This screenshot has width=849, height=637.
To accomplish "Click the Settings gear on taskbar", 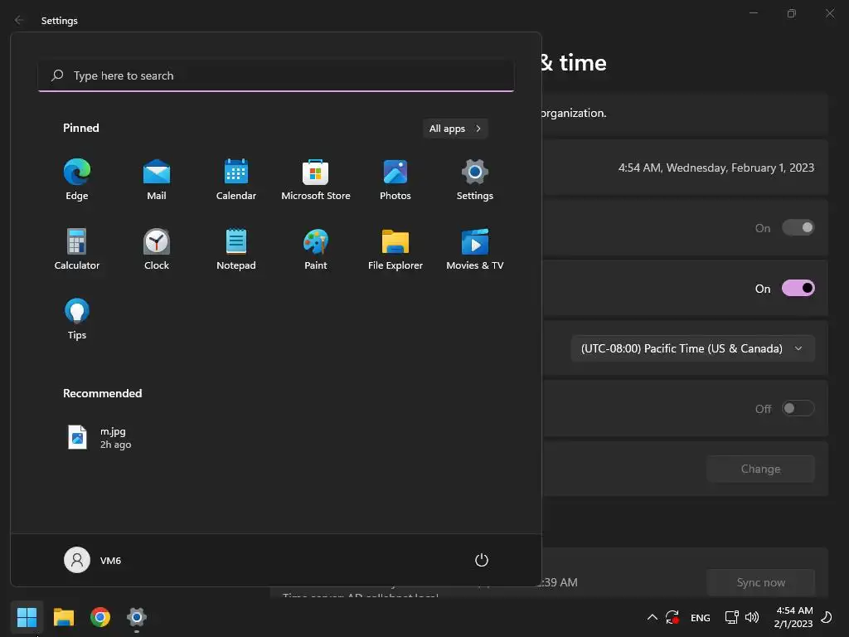I will click(x=137, y=617).
